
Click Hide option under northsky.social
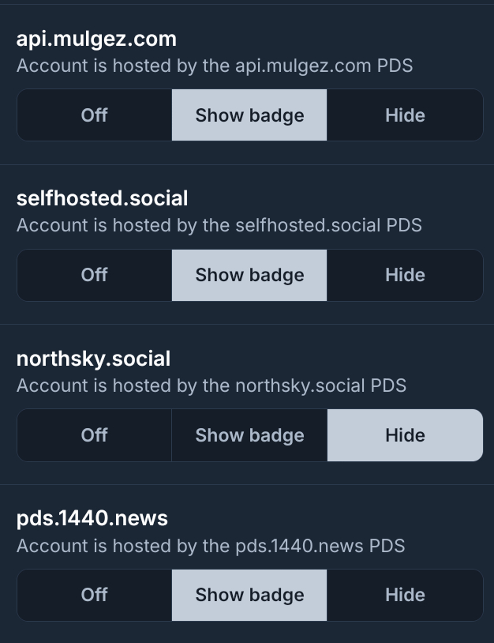pyautogui.click(x=405, y=435)
